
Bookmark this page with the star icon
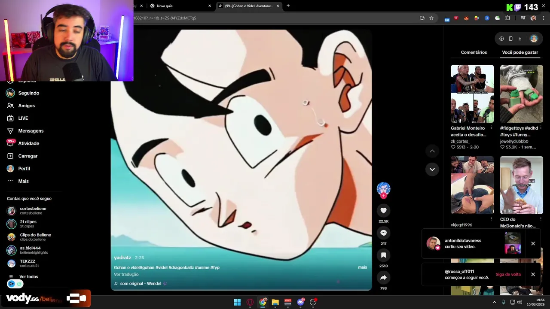(x=431, y=18)
